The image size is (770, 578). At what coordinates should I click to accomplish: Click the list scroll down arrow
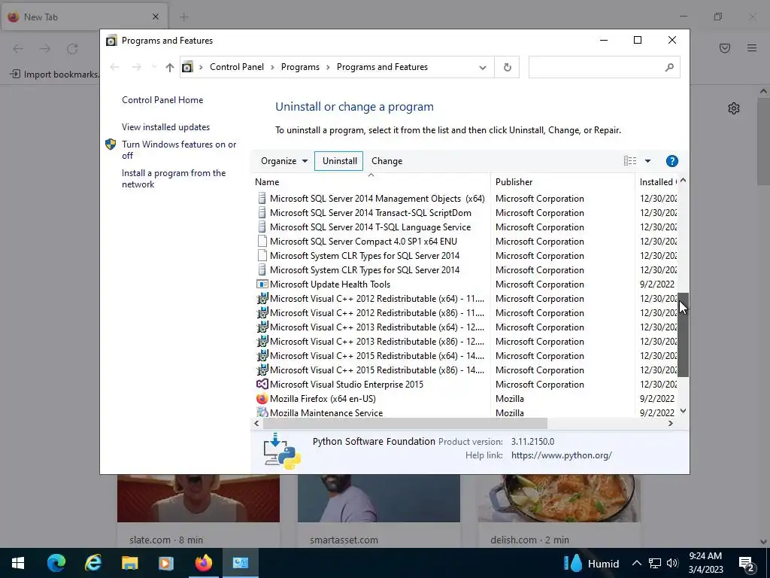coord(683,411)
